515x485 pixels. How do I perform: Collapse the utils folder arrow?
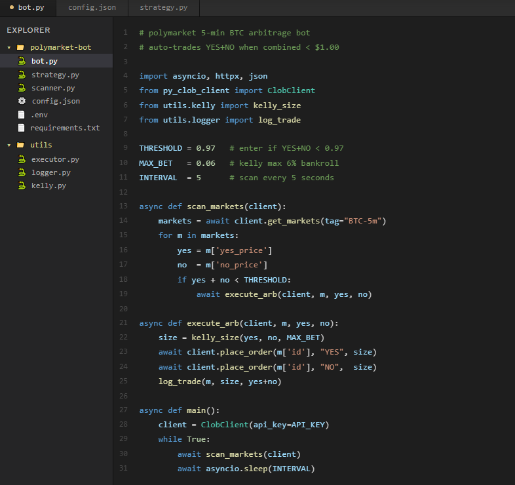(9, 145)
